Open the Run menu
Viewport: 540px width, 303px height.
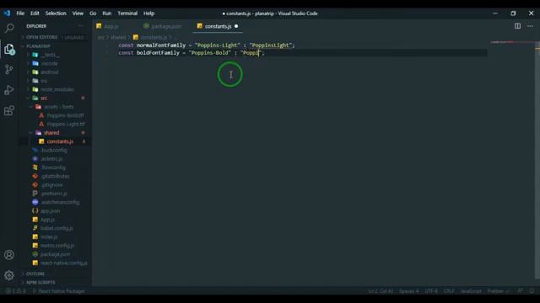click(107, 13)
